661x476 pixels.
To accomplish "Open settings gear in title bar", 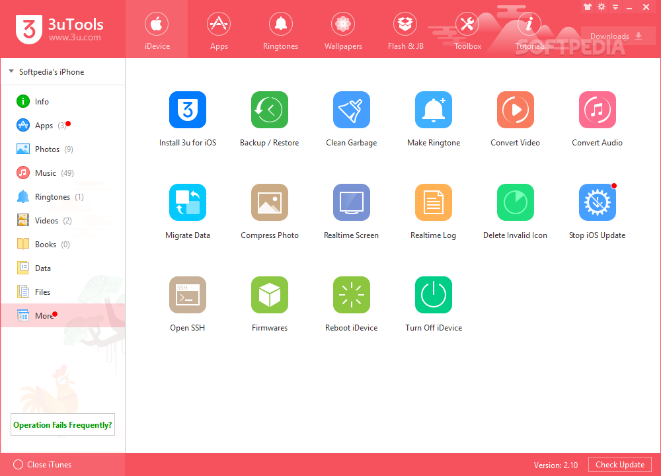I will coord(602,7).
